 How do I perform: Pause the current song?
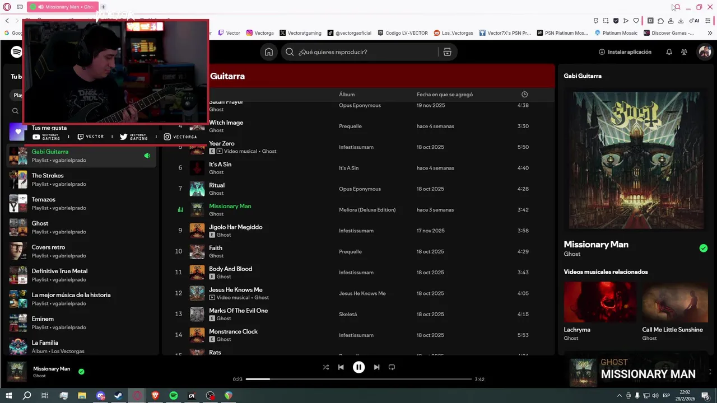[358, 367]
